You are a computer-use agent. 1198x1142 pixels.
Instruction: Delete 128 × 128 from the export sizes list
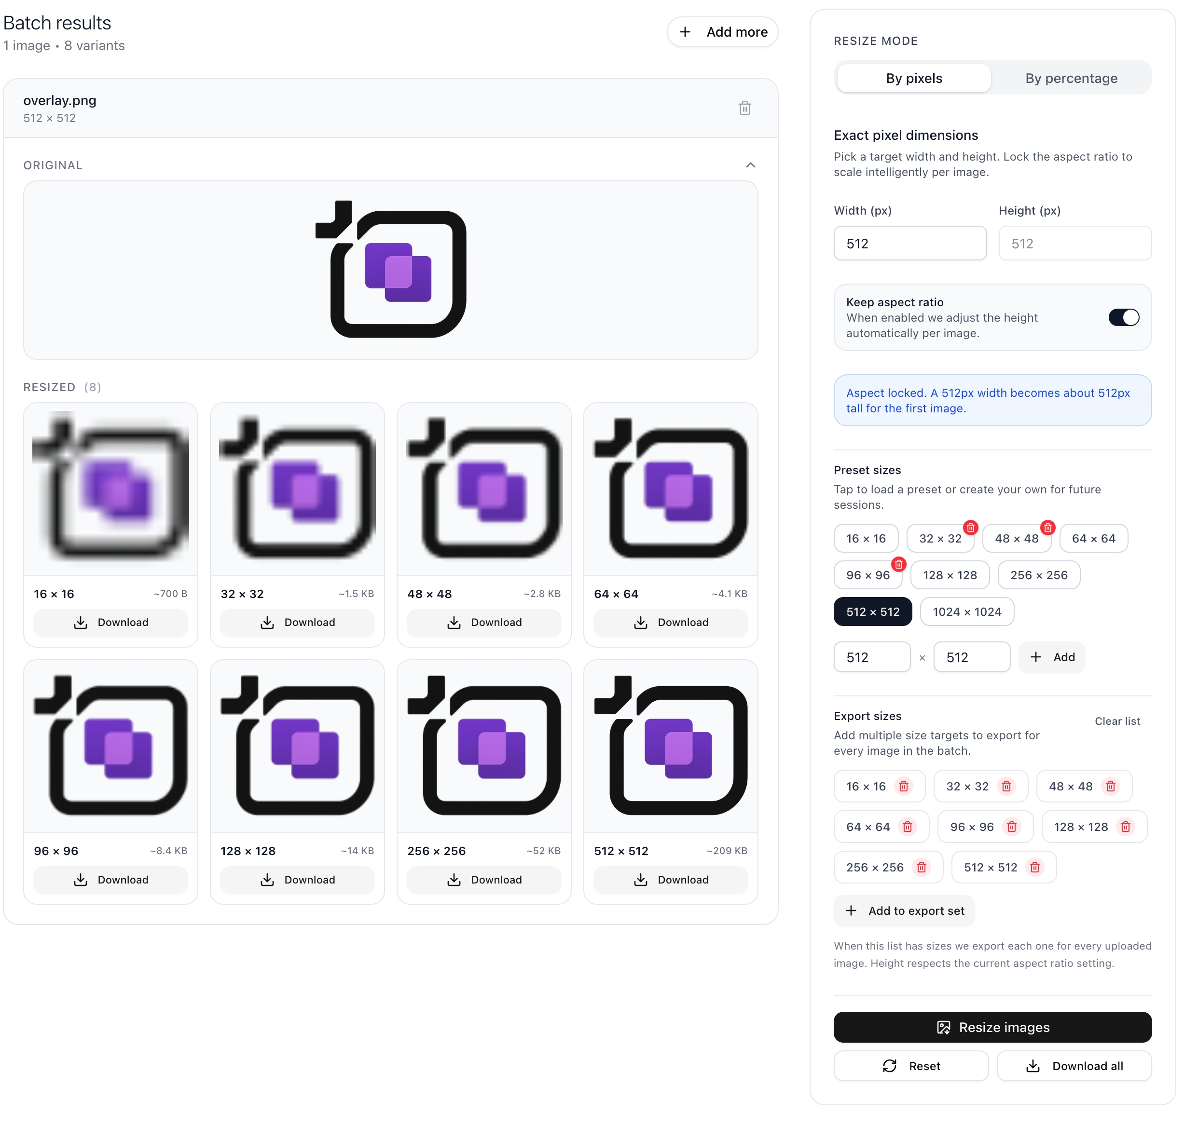1125,827
